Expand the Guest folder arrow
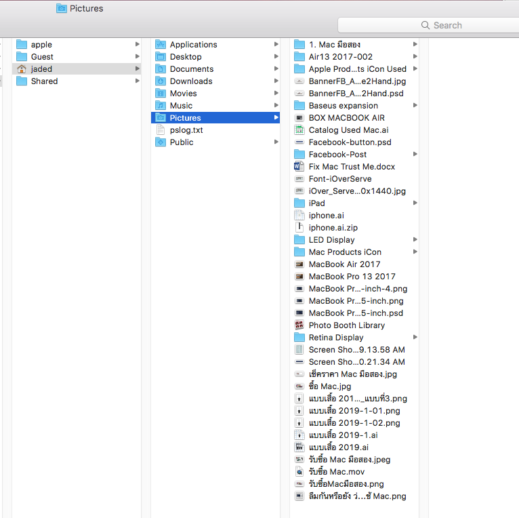 [x=137, y=56]
